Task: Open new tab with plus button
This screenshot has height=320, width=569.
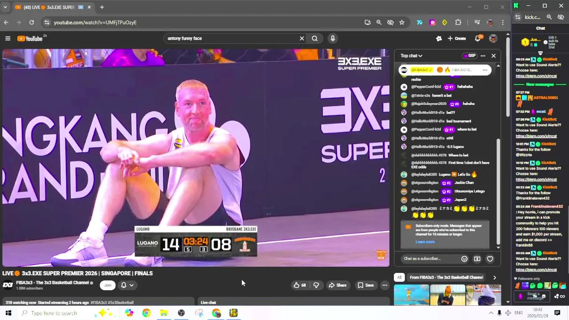Action: 102,7
